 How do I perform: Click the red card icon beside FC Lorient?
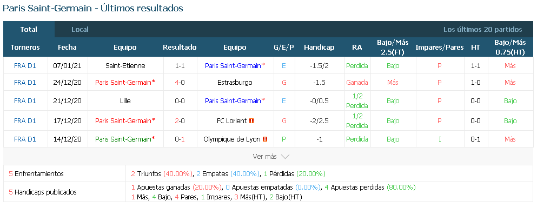(x=251, y=121)
